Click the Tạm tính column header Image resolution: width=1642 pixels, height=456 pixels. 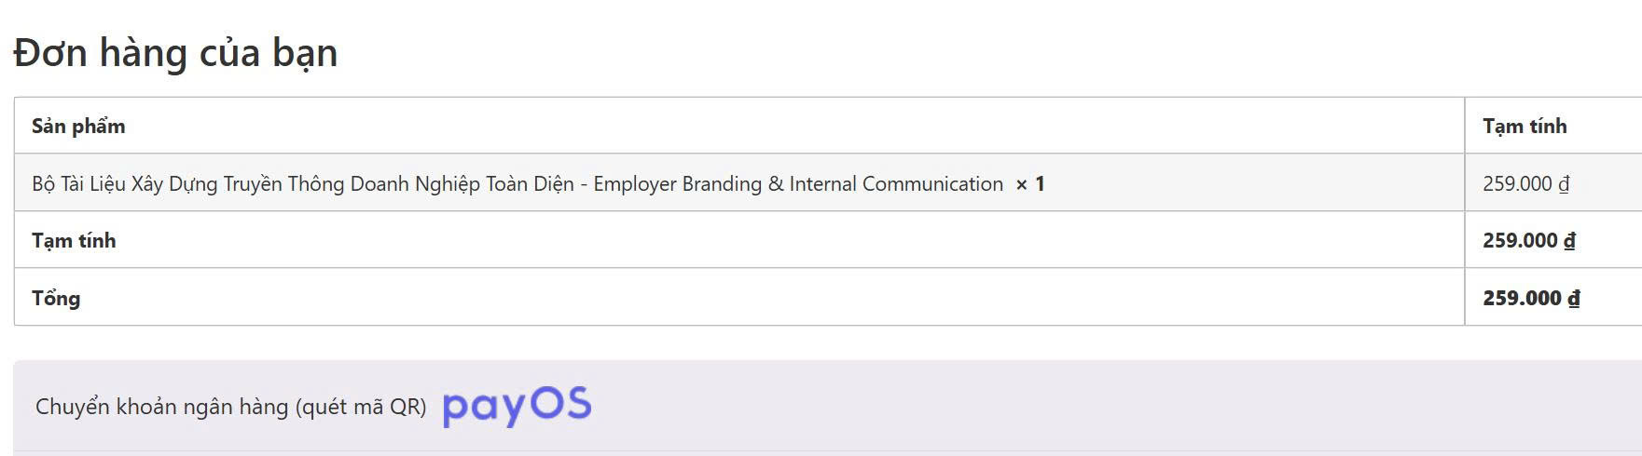pos(1525,127)
